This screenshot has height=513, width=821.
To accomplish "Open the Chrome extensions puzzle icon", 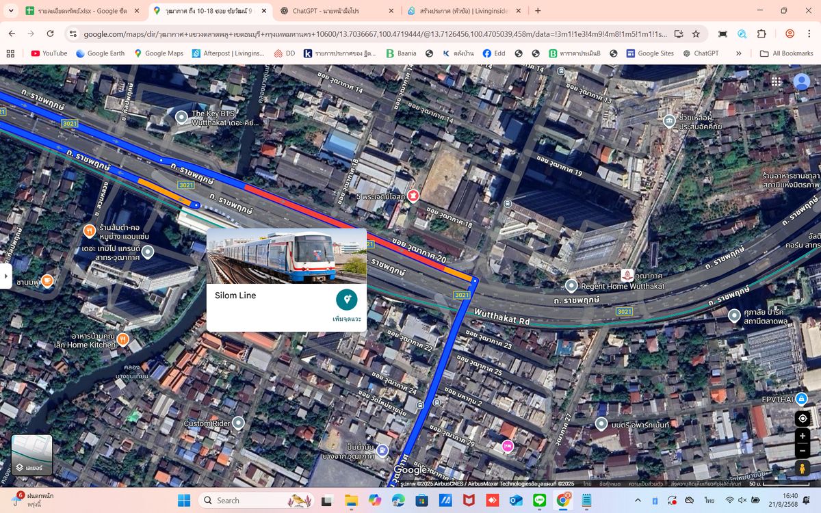I will pos(761,33).
